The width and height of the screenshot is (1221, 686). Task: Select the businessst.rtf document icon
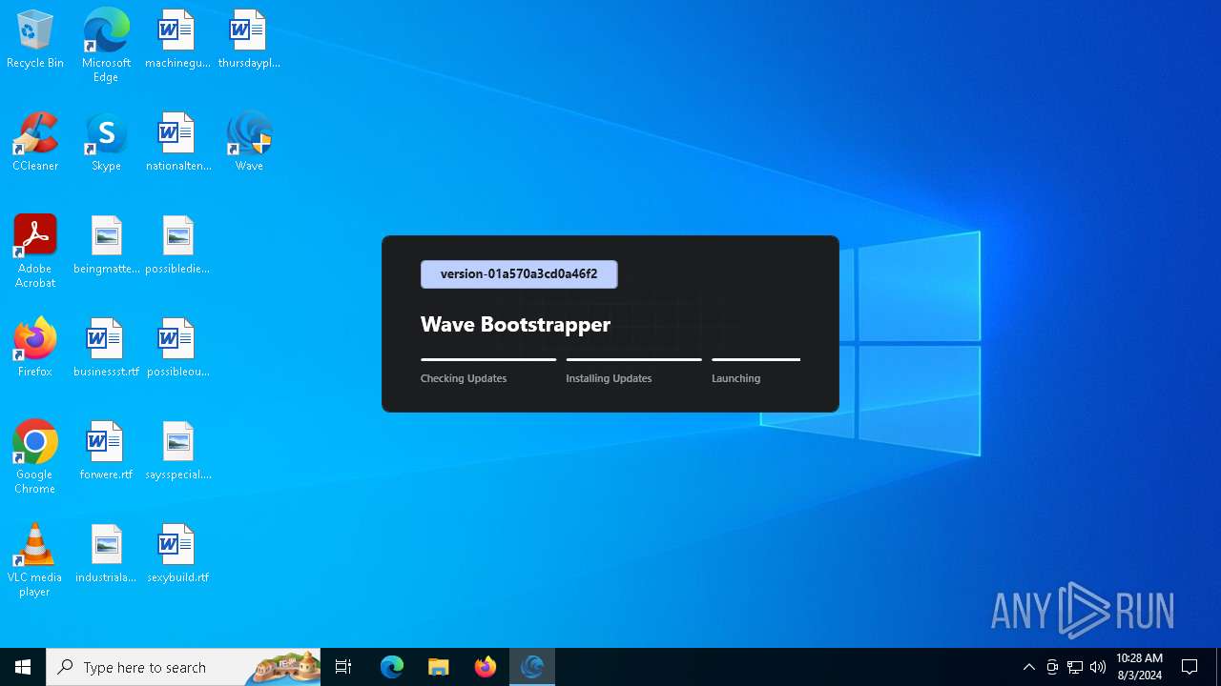[106, 348]
